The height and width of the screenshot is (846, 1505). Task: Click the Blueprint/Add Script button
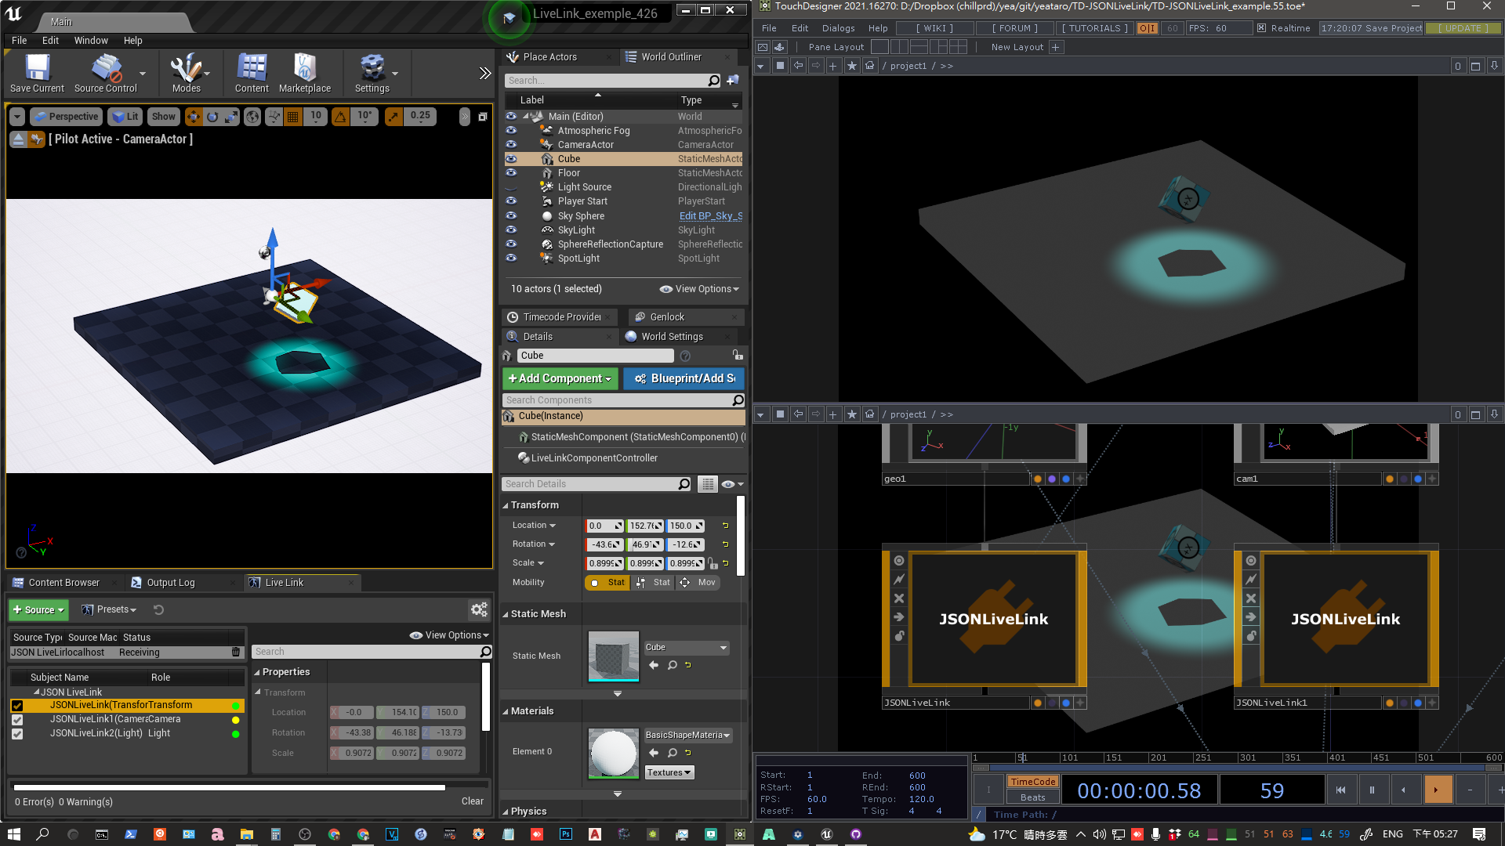[x=684, y=379]
